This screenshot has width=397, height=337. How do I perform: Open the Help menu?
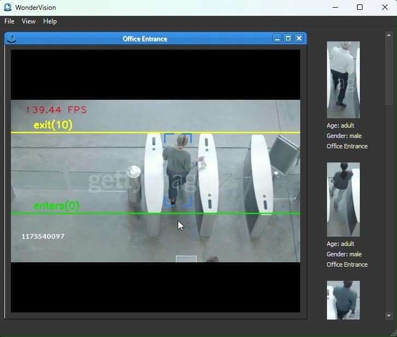(x=50, y=21)
